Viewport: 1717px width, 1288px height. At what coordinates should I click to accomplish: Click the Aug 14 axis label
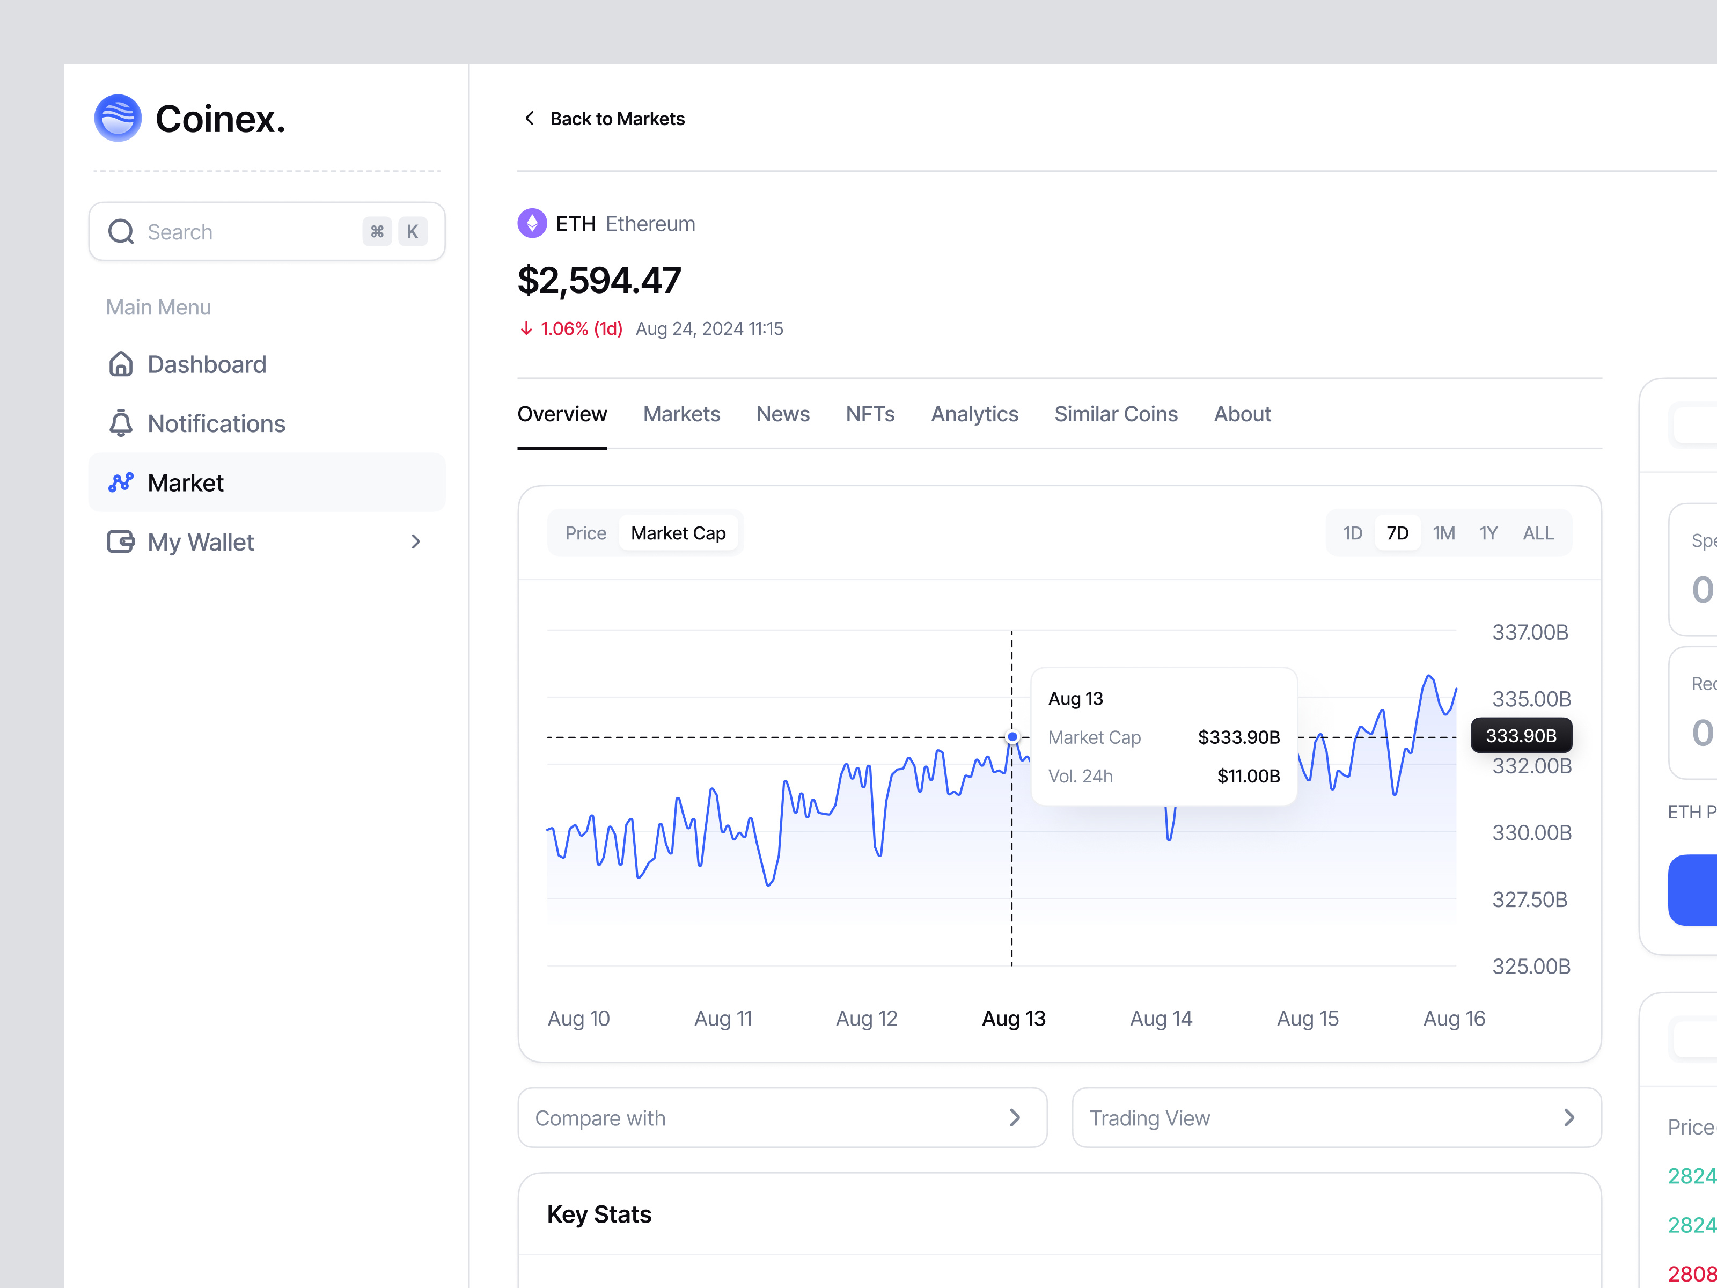(1161, 1019)
